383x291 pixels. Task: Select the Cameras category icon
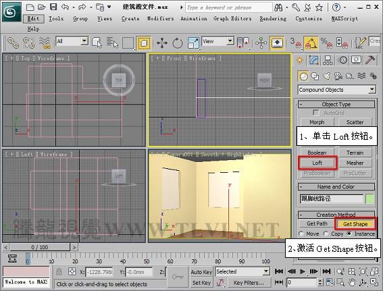click(338, 76)
